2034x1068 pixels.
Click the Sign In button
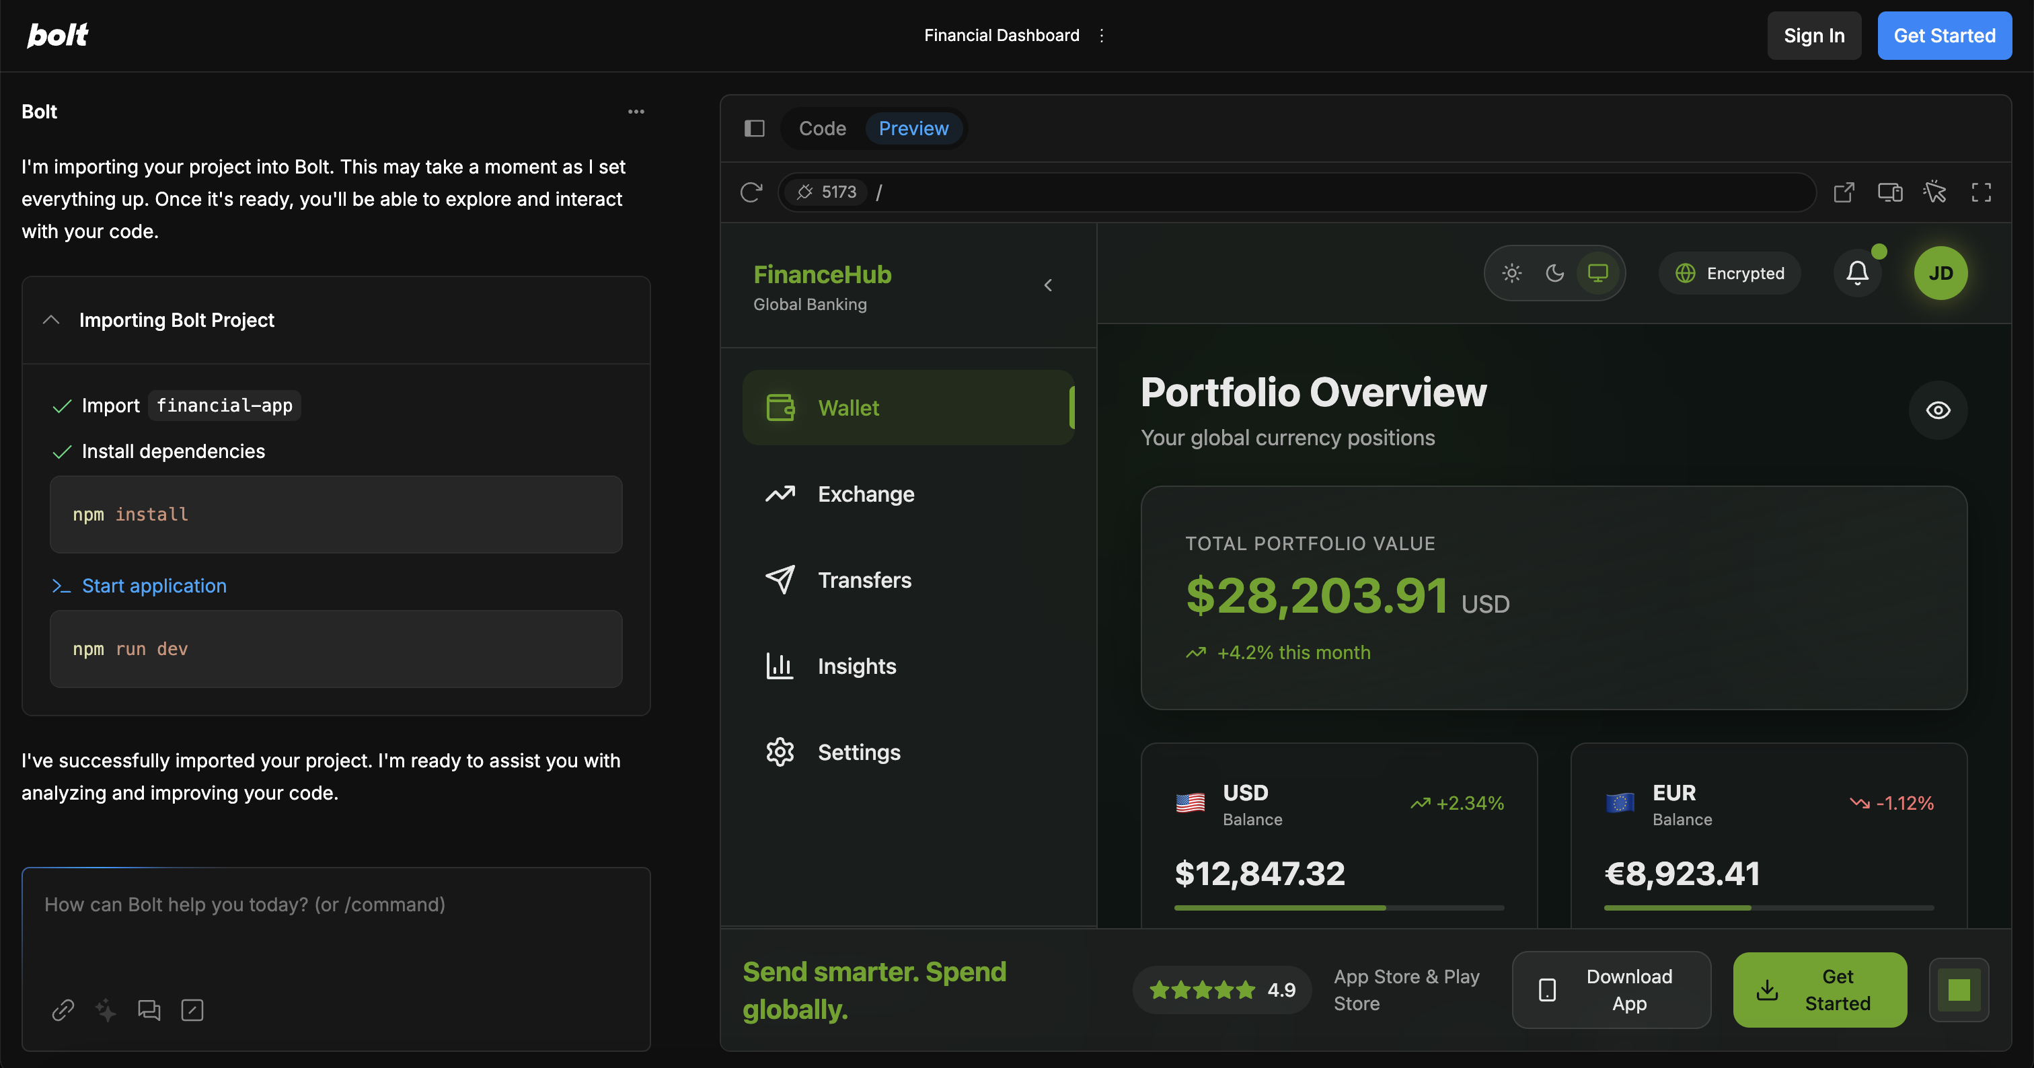point(1813,36)
